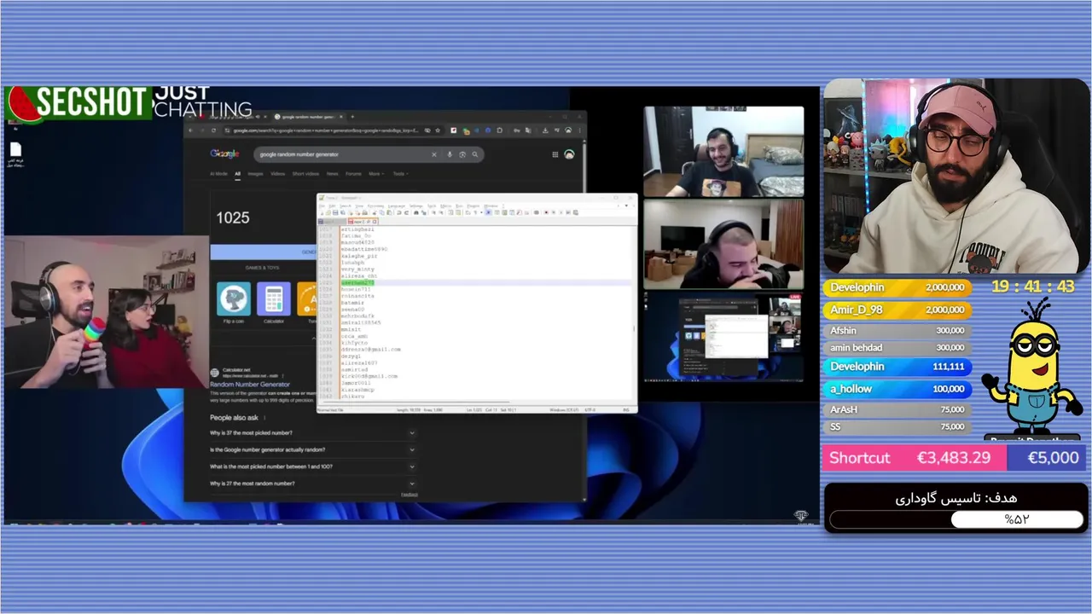Click the Google logo
The height and width of the screenshot is (614, 1092).
pos(224,153)
